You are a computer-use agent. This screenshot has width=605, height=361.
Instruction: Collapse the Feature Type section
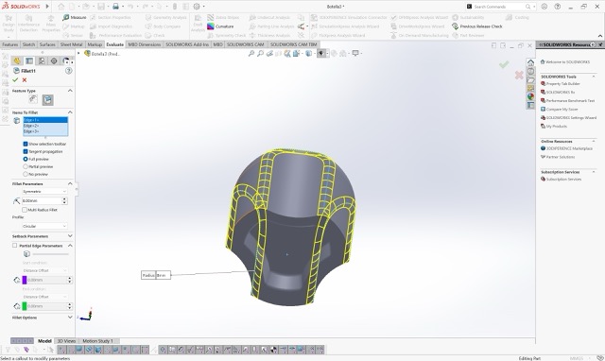(70, 91)
